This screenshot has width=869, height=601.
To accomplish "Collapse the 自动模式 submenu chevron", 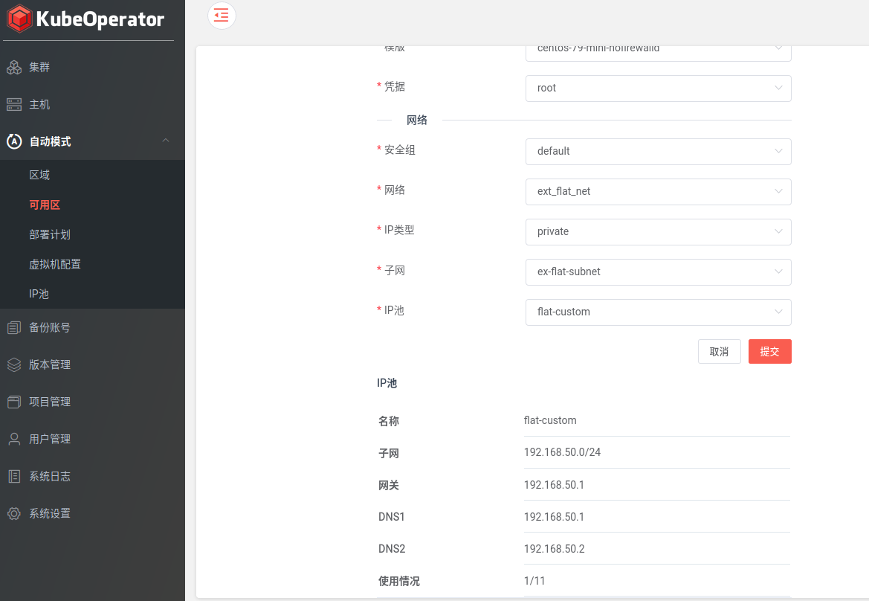I will [166, 141].
